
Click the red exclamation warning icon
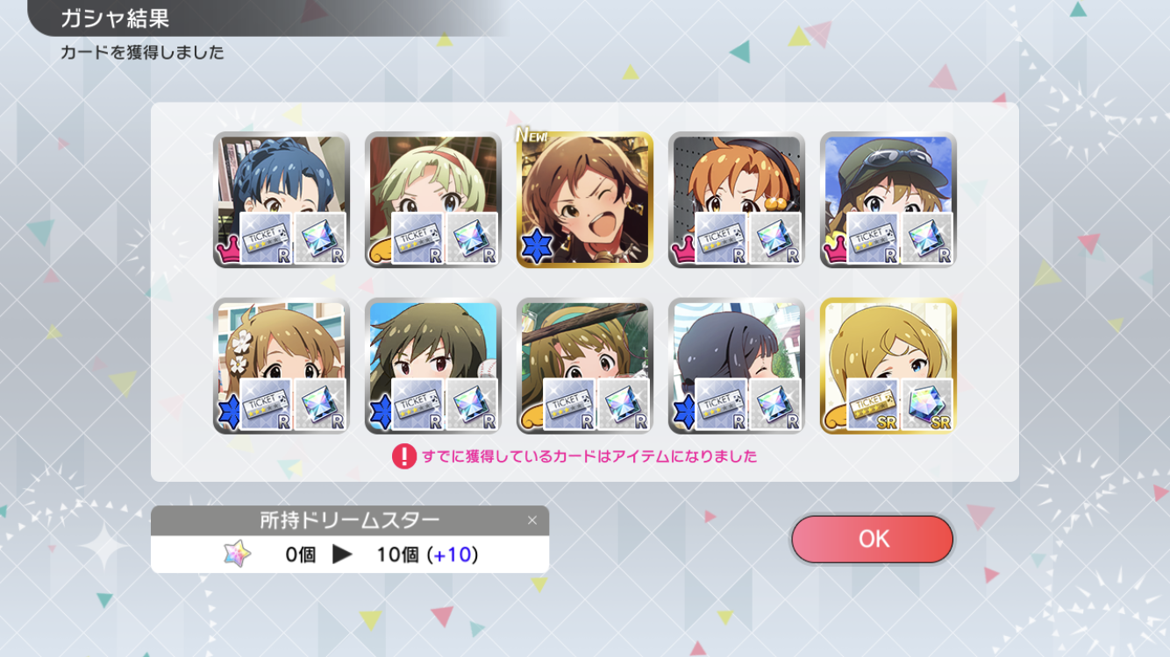[x=403, y=456]
